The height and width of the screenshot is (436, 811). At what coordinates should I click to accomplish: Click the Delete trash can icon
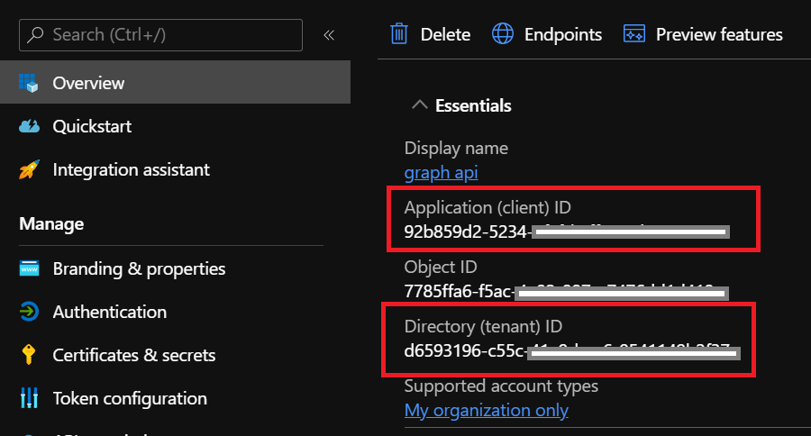pyautogui.click(x=398, y=34)
